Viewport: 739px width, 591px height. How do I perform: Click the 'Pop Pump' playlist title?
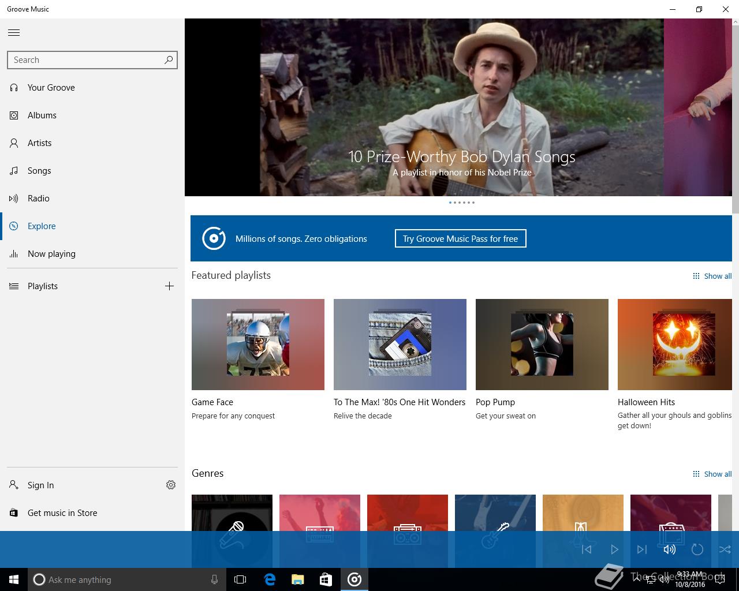[495, 402]
